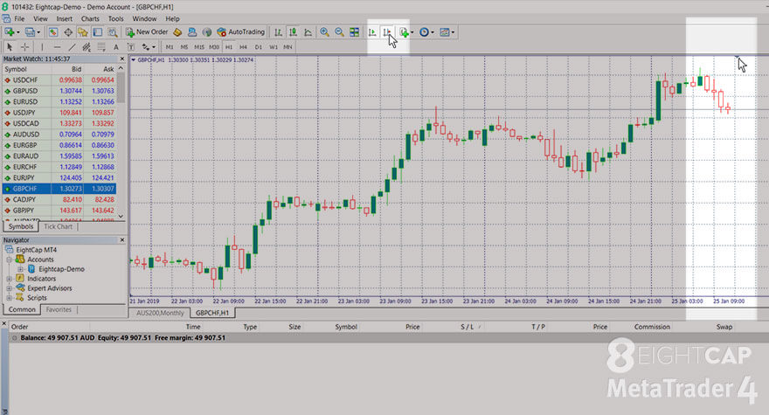
Task: Open the Tick Chart tab
Action: 58,226
